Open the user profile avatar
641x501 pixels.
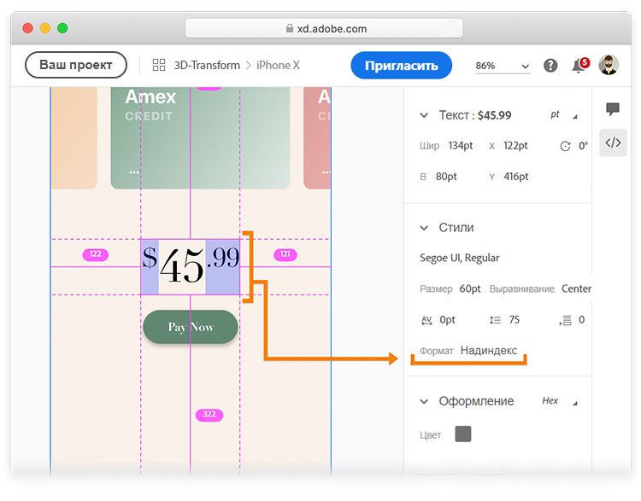pyautogui.click(x=609, y=65)
